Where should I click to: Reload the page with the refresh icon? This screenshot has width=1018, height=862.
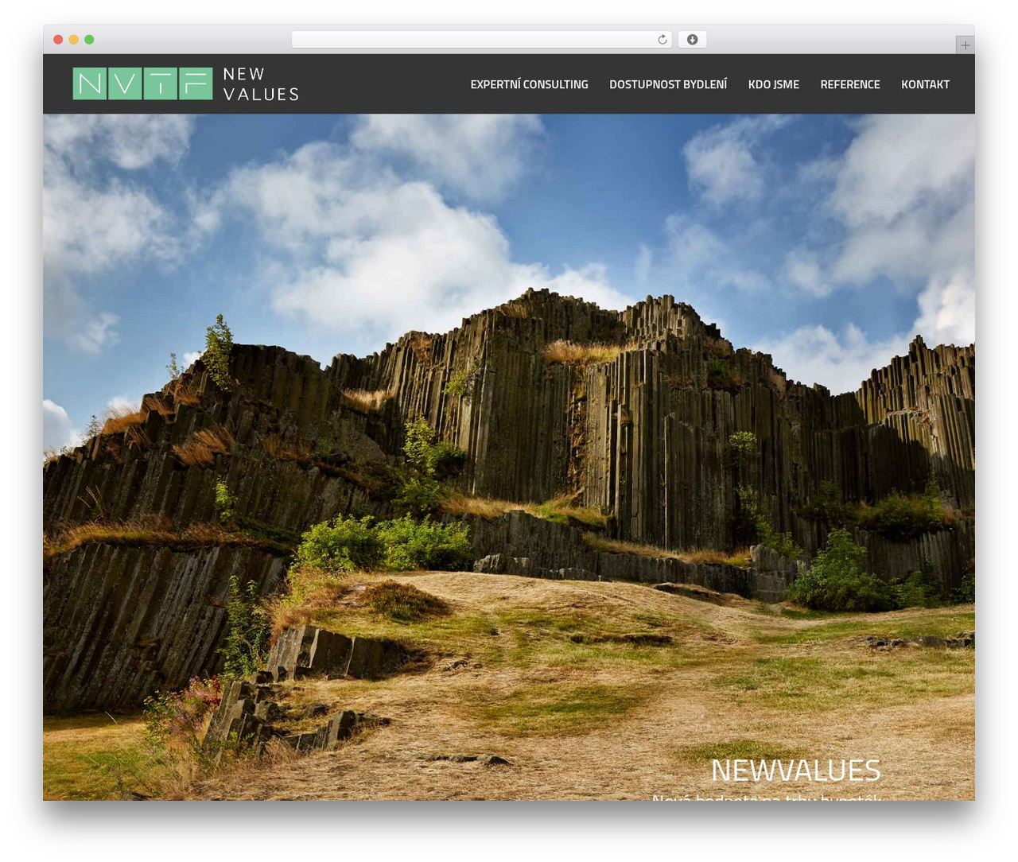[x=662, y=40]
